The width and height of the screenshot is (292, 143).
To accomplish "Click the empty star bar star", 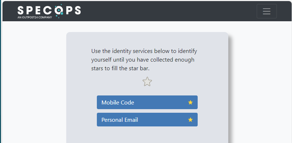I will pos(147,82).
